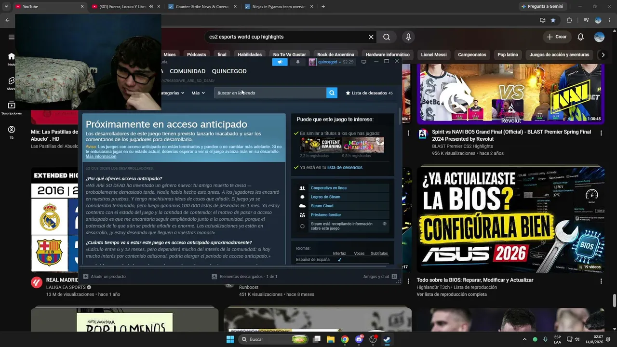
Task: Open YouTube account avatar menu
Action: click(x=599, y=37)
